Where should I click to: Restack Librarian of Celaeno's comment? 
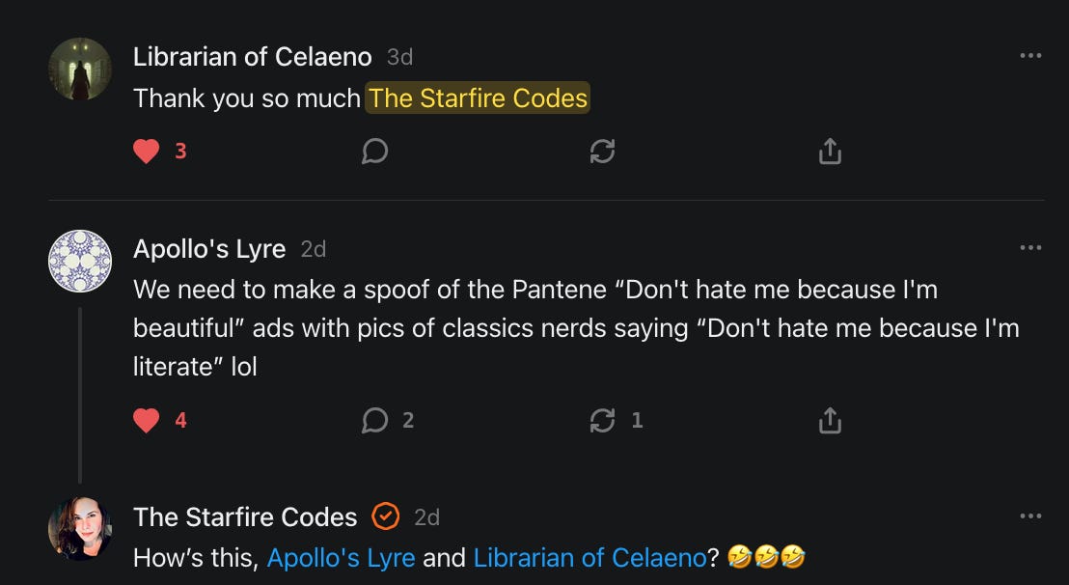[602, 152]
